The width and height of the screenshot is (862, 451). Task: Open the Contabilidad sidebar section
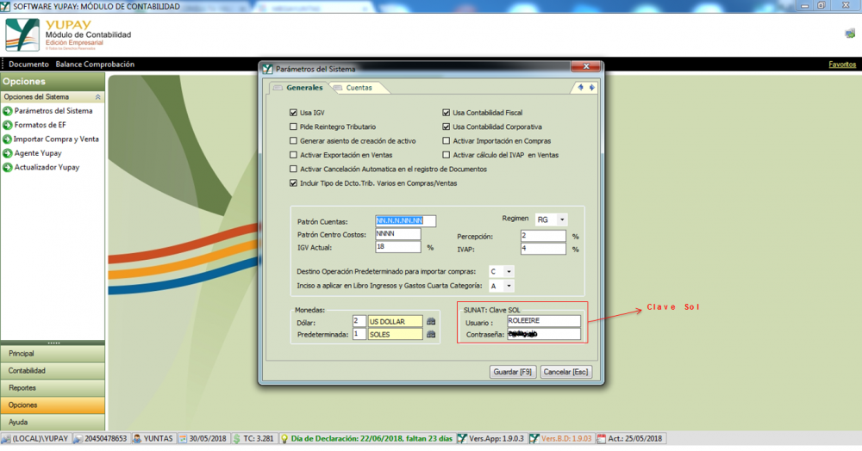tap(53, 371)
